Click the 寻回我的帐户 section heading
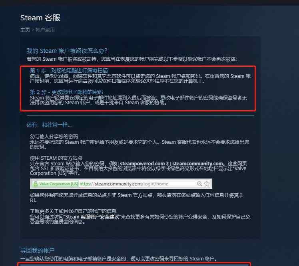The width and height of the screenshot is (299, 266). [x=38, y=250]
